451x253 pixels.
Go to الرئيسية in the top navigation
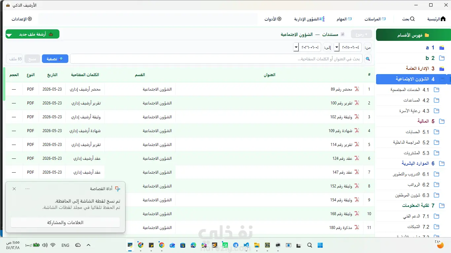(x=436, y=19)
